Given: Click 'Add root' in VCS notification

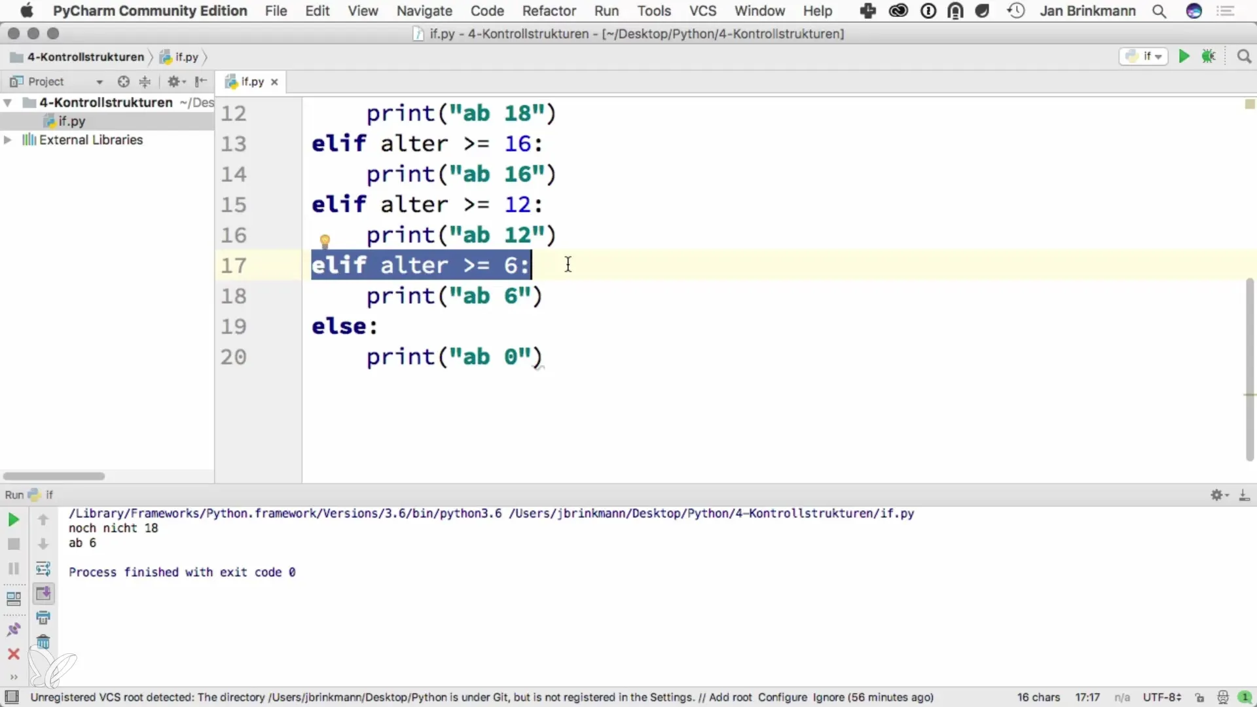Looking at the screenshot, I should pyautogui.click(x=730, y=697).
